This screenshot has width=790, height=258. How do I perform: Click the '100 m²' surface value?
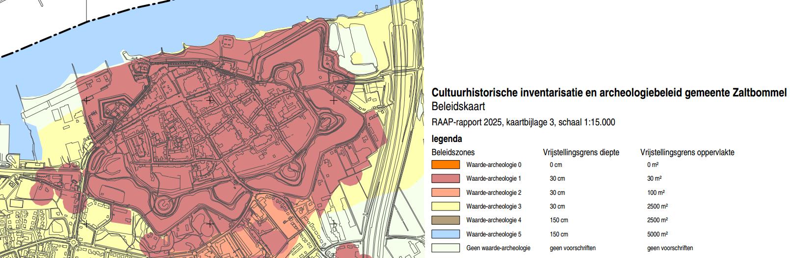click(x=656, y=192)
